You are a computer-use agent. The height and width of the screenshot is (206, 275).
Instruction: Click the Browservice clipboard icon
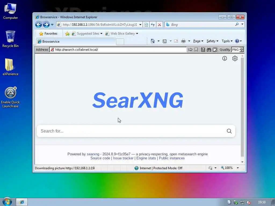click(x=215, y=50)
